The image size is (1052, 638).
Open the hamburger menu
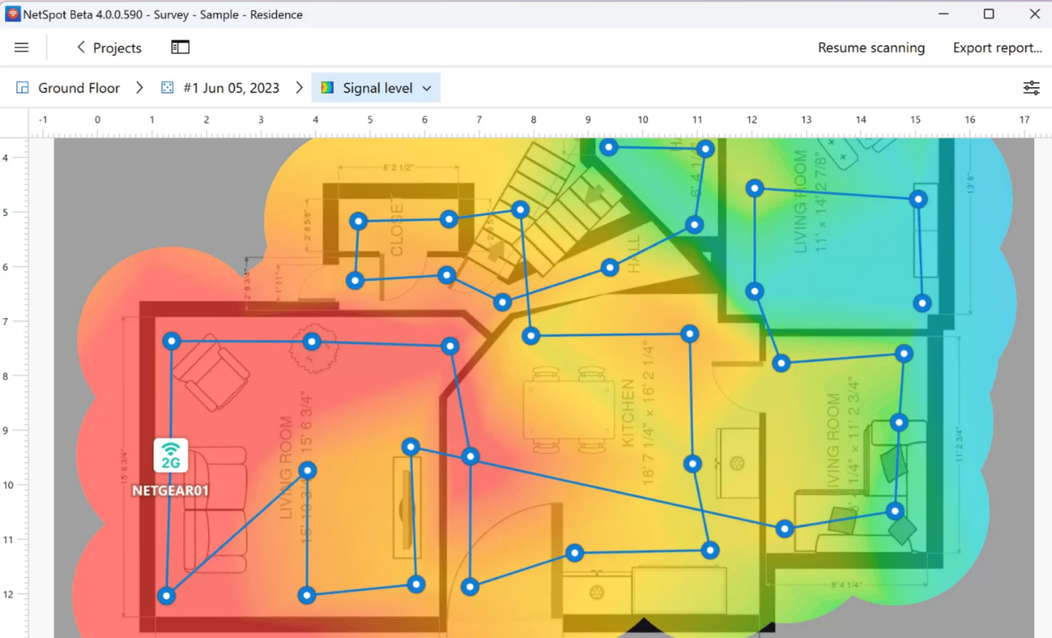[x=22, y=47]
